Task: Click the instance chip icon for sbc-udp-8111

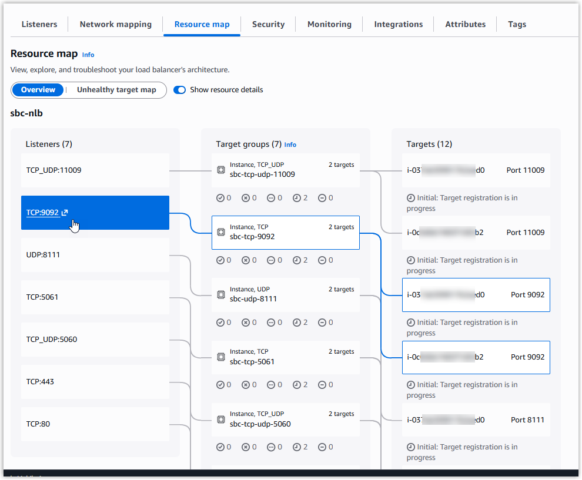Action: [221, 294]
